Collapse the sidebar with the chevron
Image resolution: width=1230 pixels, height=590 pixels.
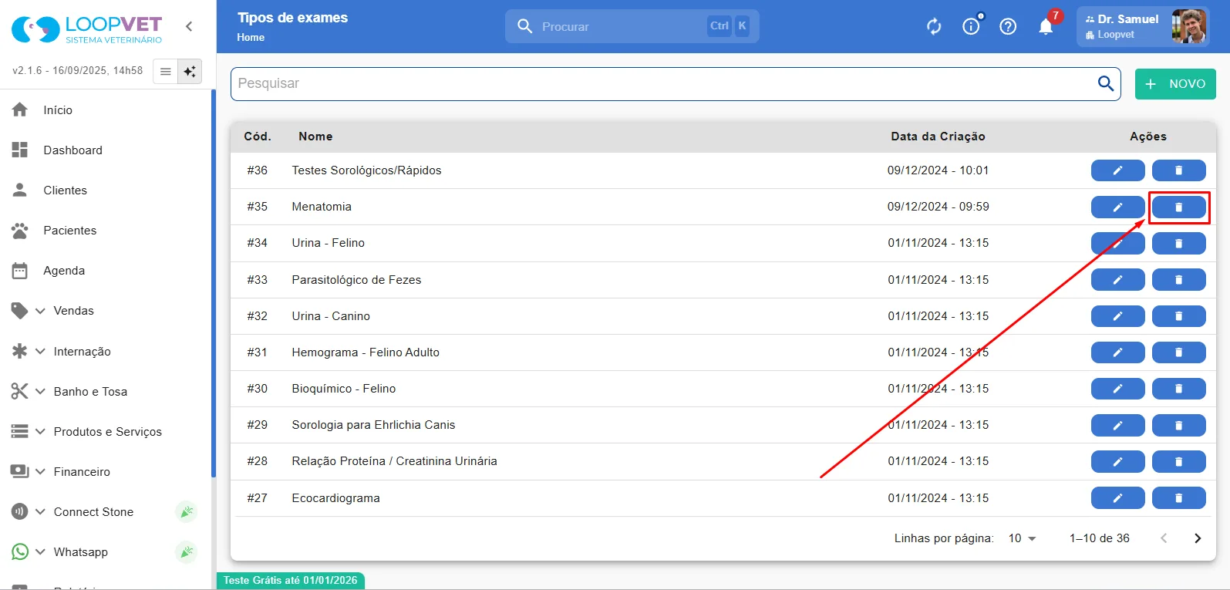click(x=189, y=26)
